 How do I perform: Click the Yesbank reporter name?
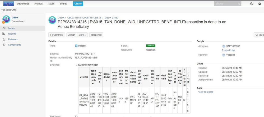pyautogui.click(x=230, y=55)
